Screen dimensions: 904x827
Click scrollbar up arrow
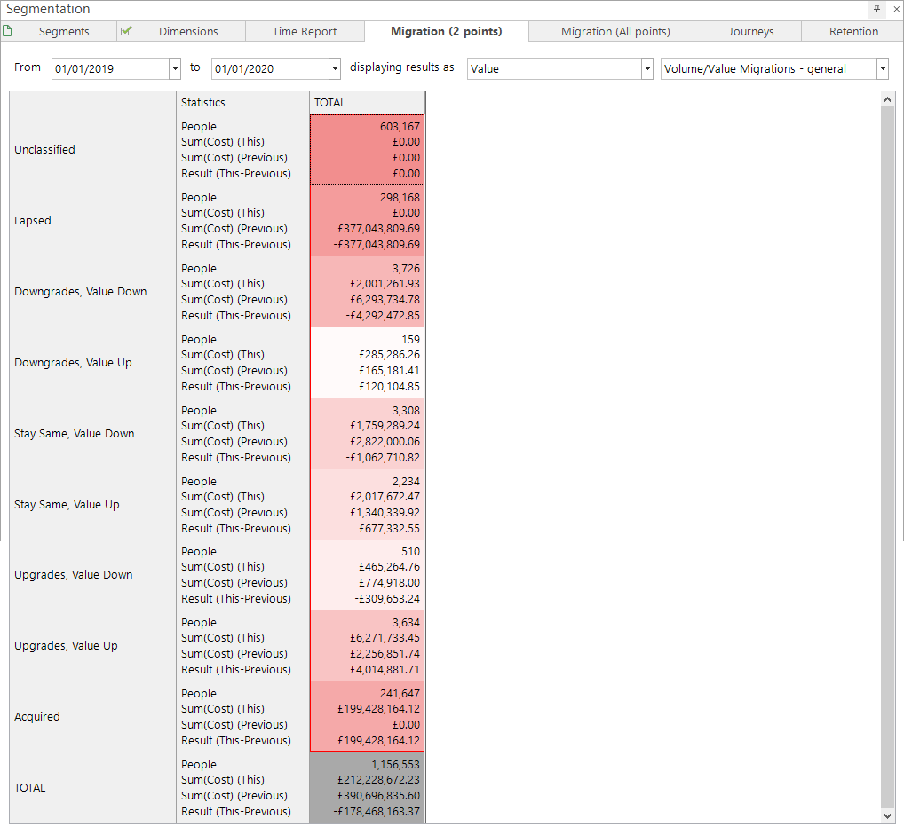pyautogui.click(x=887, y=99)
